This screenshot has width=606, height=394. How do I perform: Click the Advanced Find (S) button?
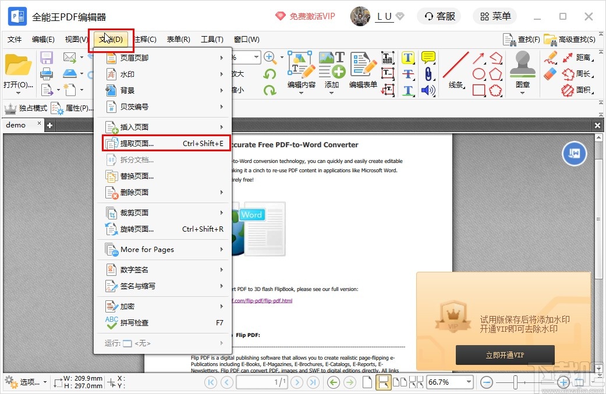(x=570, y=40)
